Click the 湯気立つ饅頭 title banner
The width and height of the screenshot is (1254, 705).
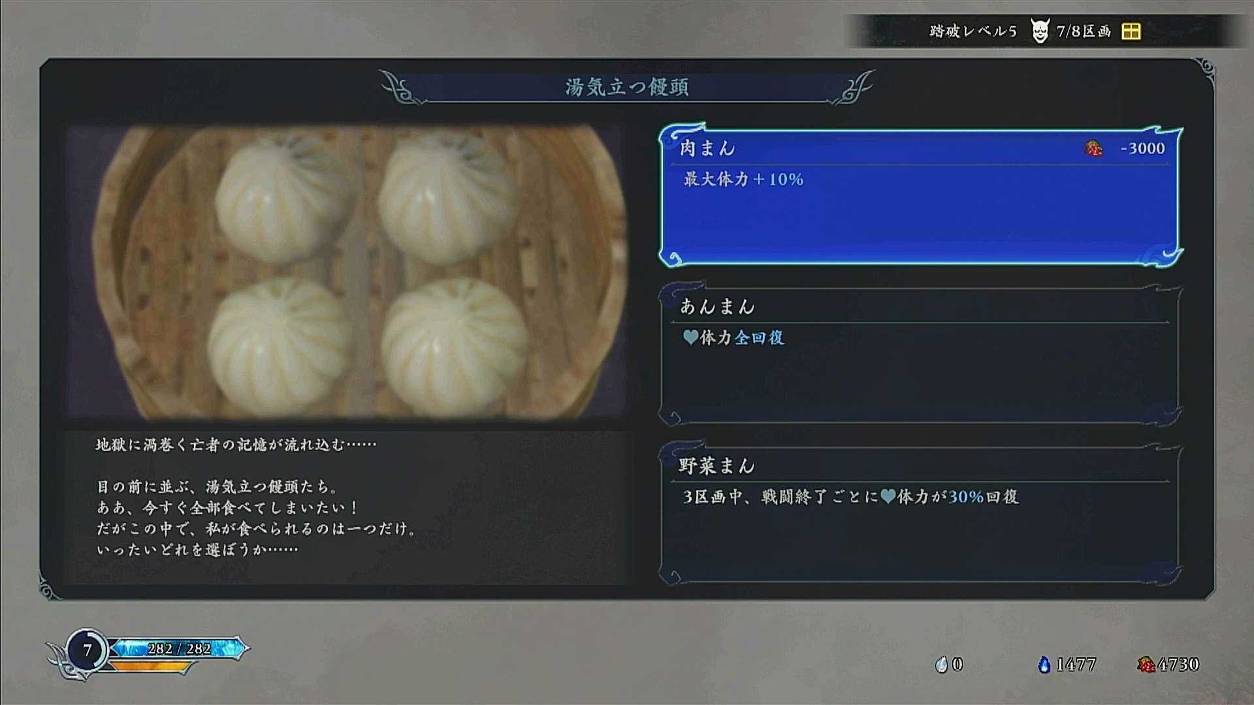(x=627, y=87)
